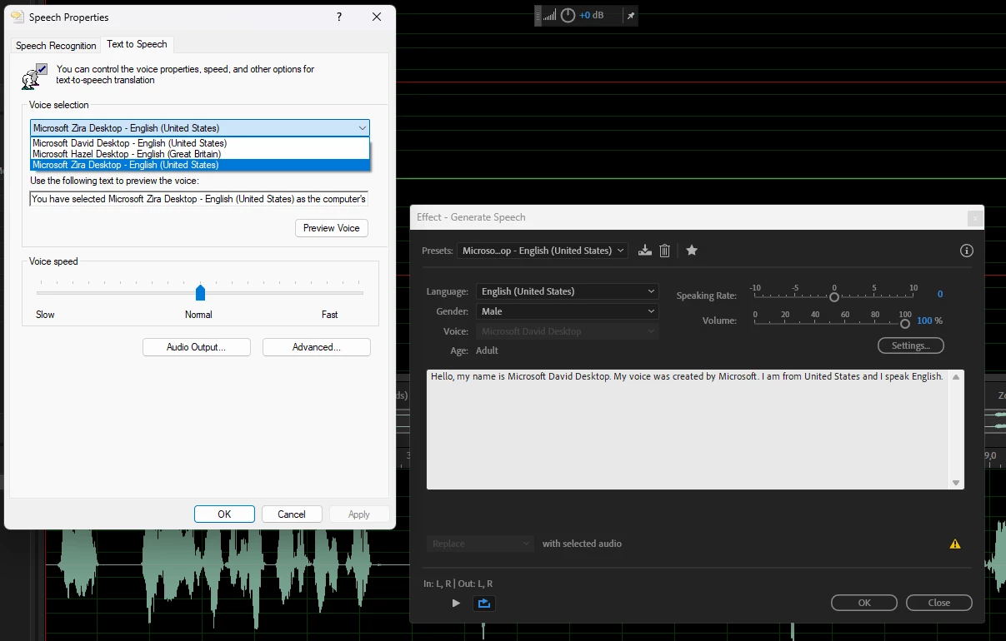Image resolution: width=1006 pixels, height=641 pixels.
Task: Delete preset with the trash icon
Action: click(664, 251)
